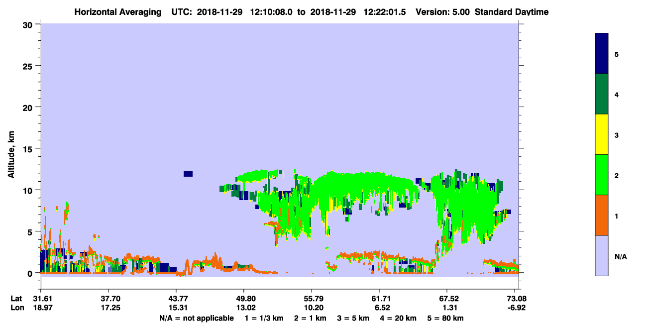Click the lavender N/A colorbar segment

pyautogui.click(x=602, y=255)
